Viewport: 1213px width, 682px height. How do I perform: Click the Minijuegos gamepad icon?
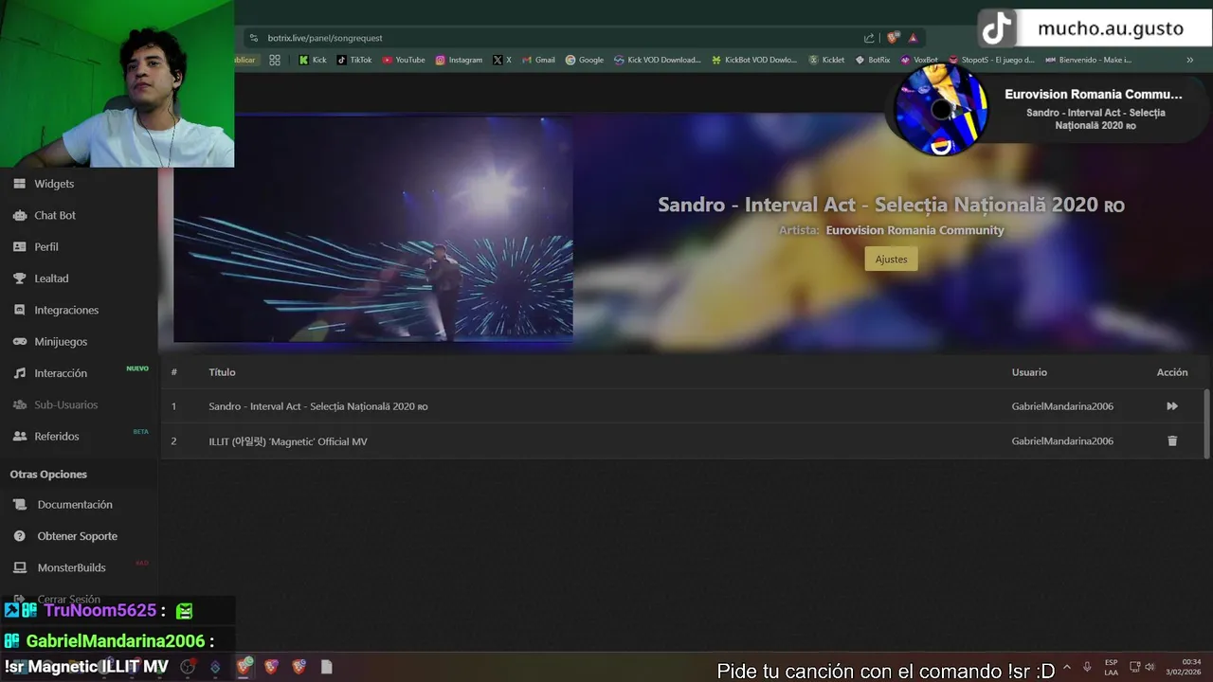pos(19,341)
